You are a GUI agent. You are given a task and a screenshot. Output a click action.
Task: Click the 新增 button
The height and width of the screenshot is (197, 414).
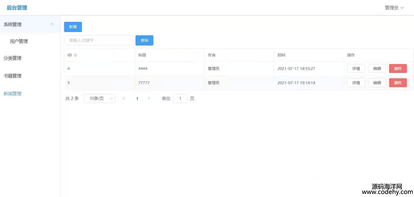tap(73, 27)
